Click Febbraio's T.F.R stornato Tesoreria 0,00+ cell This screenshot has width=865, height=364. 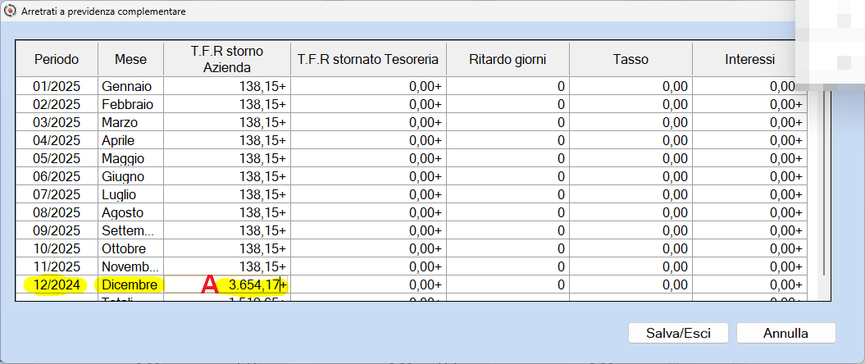tap(368, 104)
